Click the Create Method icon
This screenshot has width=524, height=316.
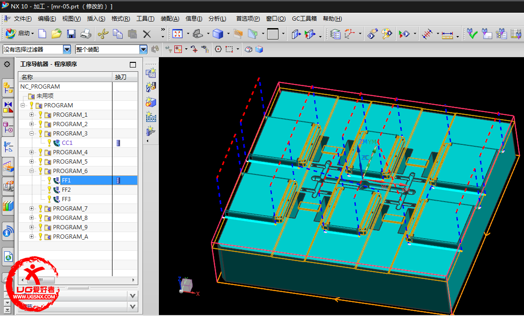(151, 117)
